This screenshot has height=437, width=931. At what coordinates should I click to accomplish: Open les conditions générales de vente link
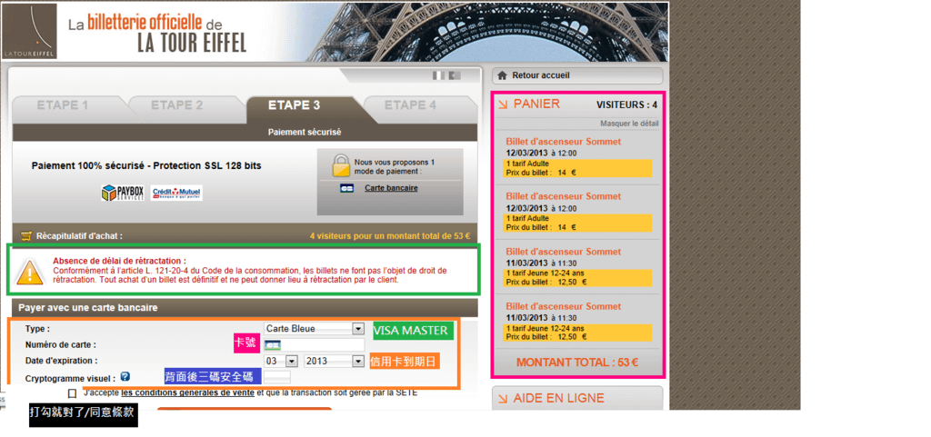[187, 392]
